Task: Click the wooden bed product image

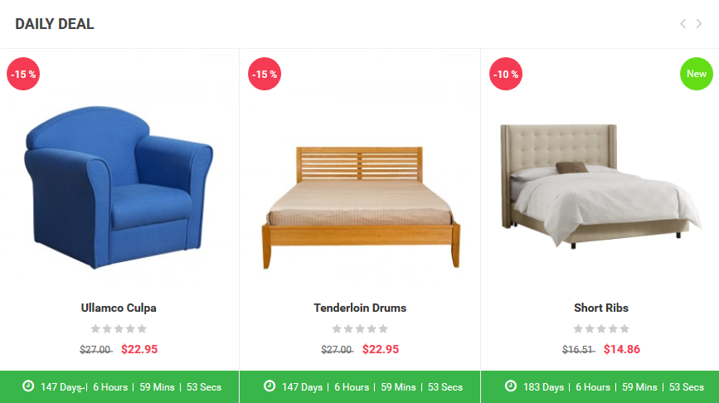Action: (x=361, y=207)
